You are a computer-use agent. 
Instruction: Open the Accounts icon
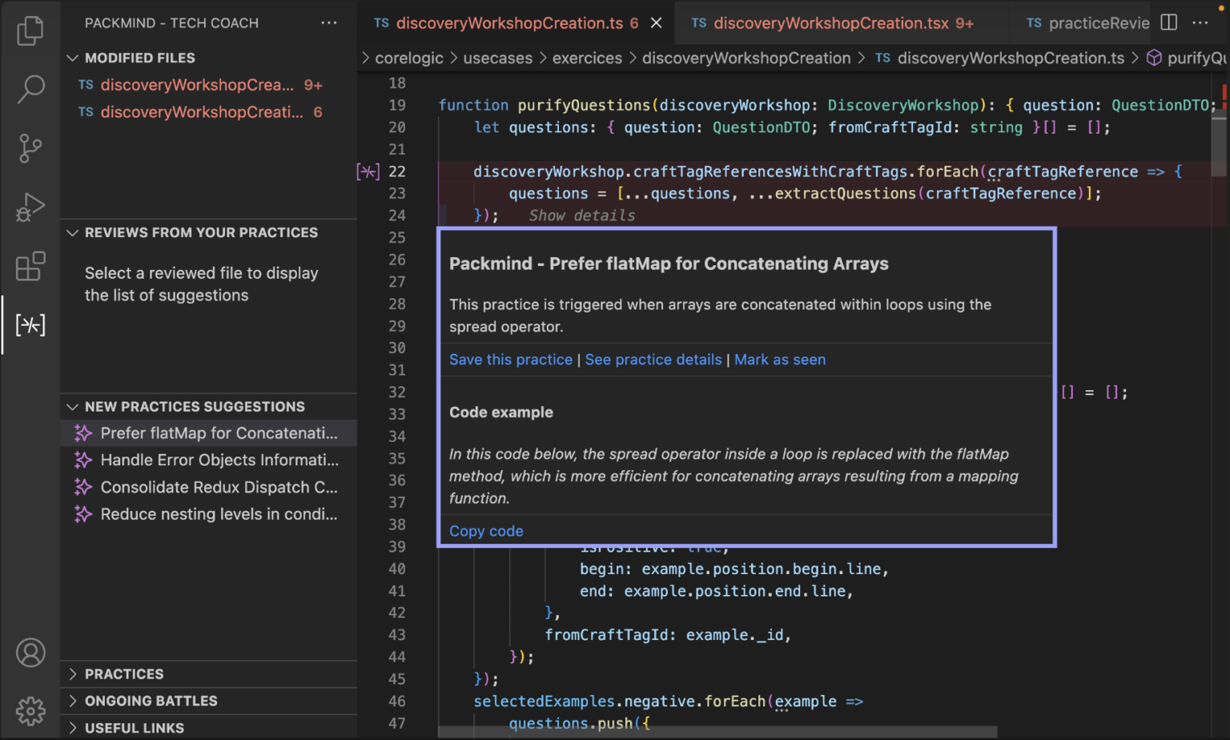[x=30, y=653]
